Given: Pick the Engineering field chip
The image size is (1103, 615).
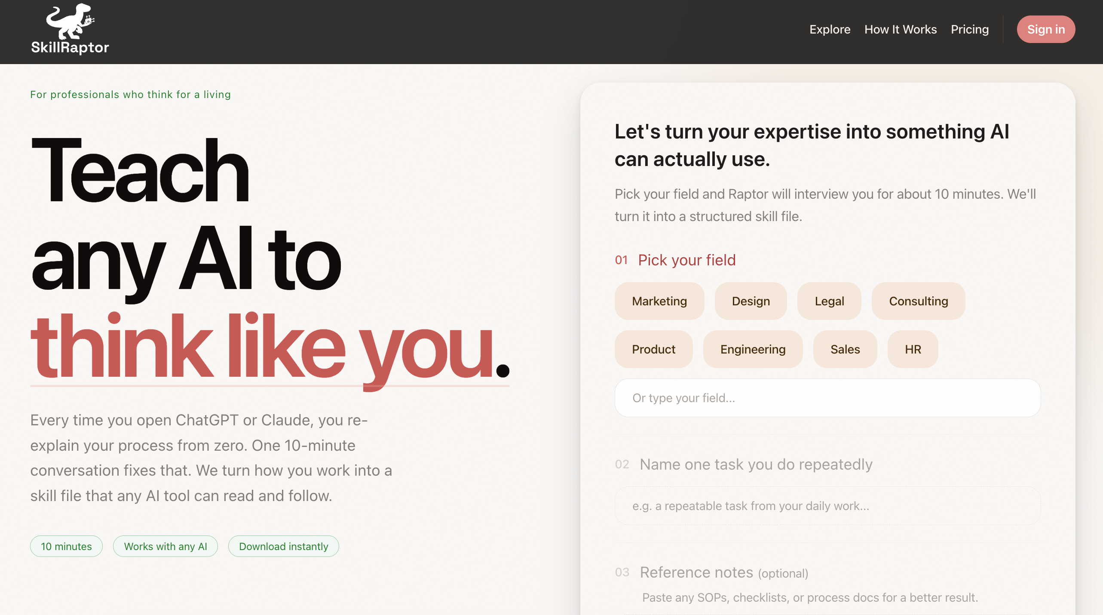Looking at the screenshot, I should click(753, 349).
